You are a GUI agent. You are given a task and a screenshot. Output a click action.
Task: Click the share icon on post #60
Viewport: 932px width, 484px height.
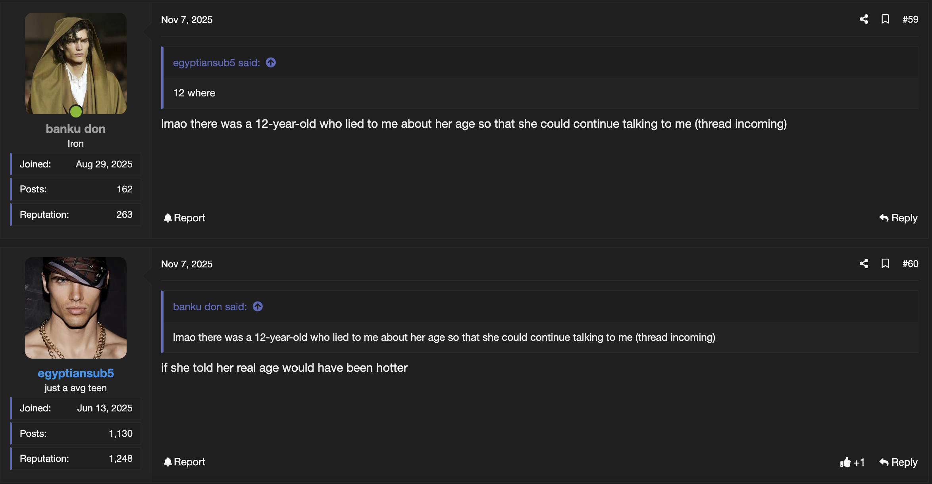pos(864,263)
